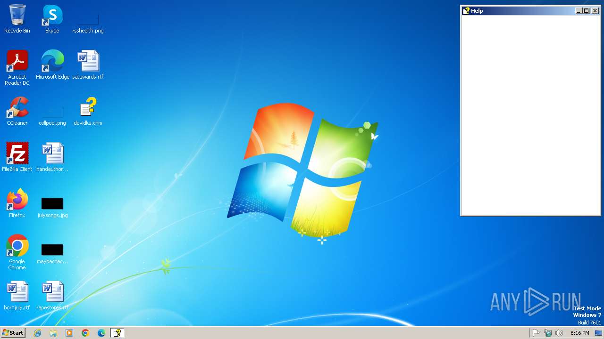
Task: Select rapestores.rtf document icon
Action: pos(52,296)
